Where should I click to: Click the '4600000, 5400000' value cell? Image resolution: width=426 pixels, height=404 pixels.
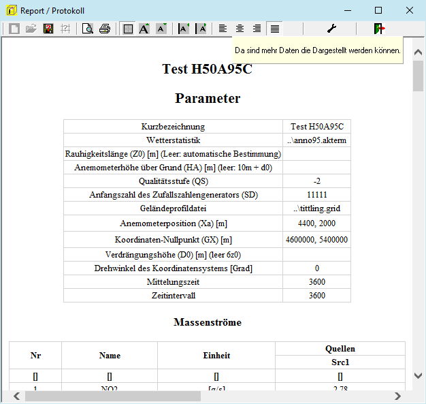(317, 240)
